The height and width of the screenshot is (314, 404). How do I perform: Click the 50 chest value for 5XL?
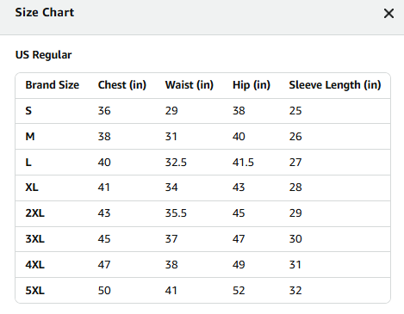(104, 291)
